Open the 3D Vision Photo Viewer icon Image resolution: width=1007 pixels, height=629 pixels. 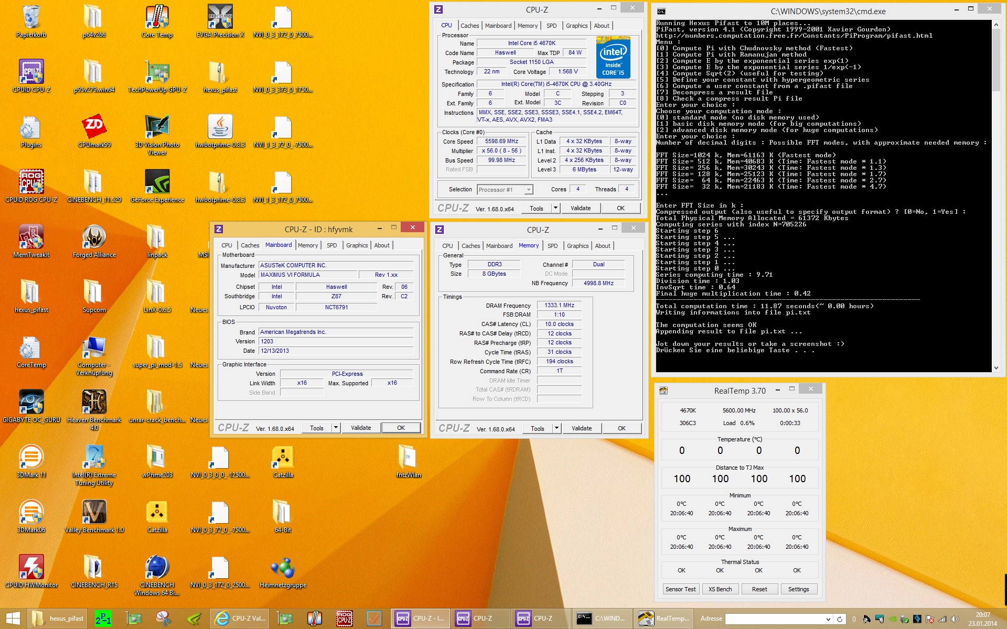point(157,135)
